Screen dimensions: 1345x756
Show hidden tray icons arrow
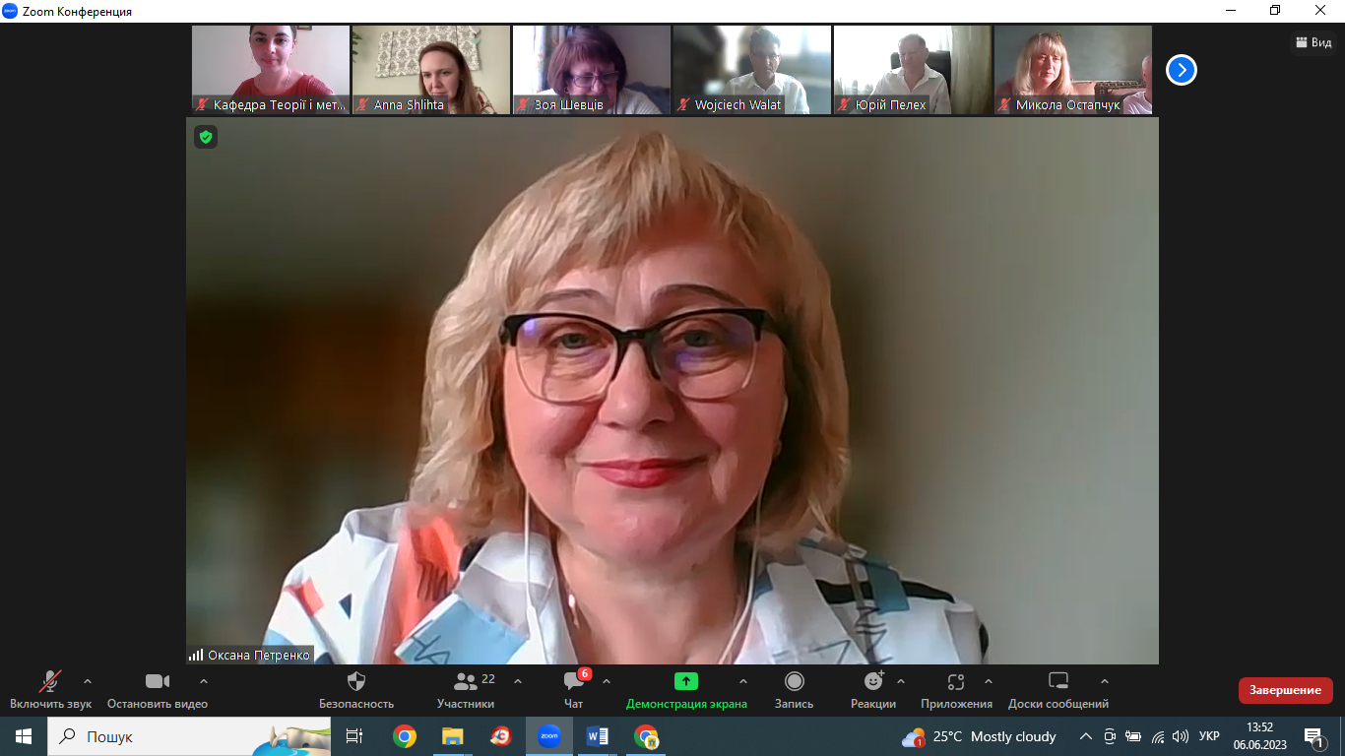(x=1086, y=736)
